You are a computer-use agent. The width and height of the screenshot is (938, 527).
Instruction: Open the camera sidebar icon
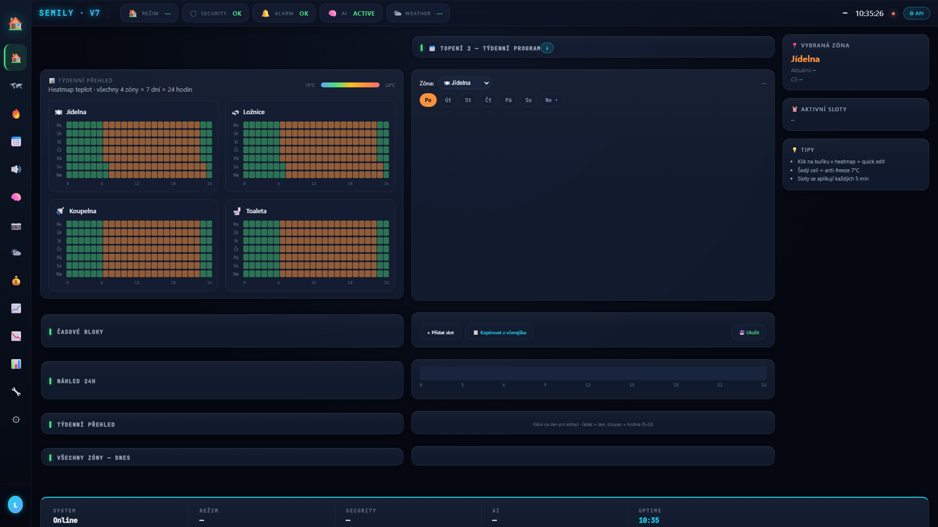pos(16,226)
